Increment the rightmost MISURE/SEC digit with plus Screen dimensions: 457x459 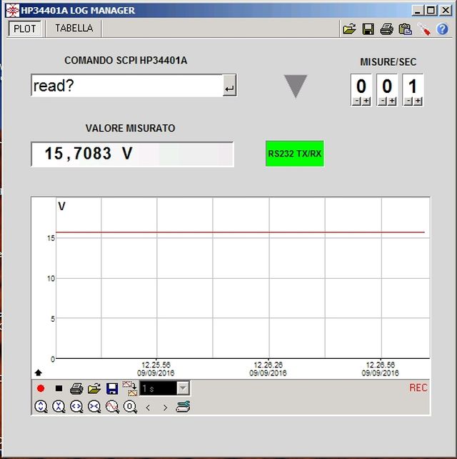point(418,102)
